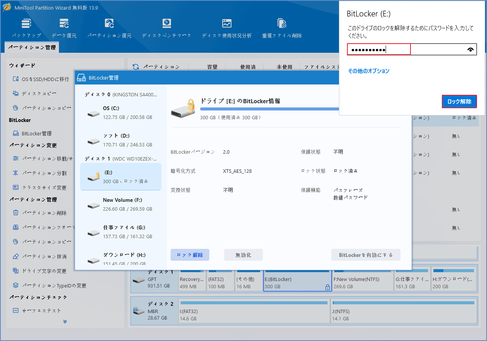Open the データ復元 tool
This screenshot has width=487, height=341.
click(64, 28)
